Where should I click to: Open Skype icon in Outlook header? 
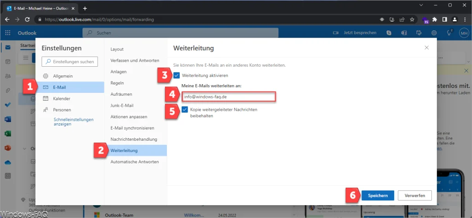[389, 33]
